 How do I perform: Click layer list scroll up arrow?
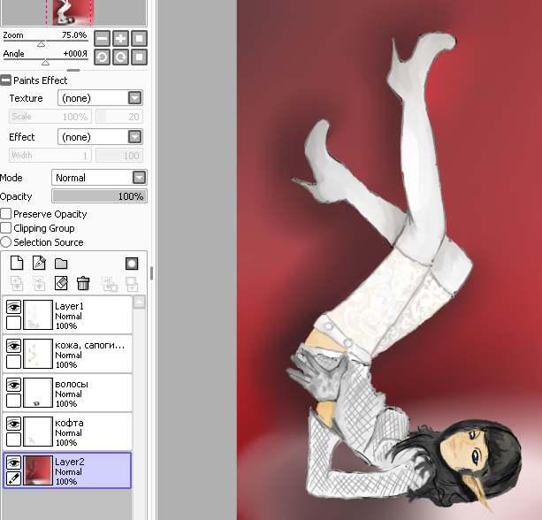coord(140,302)
